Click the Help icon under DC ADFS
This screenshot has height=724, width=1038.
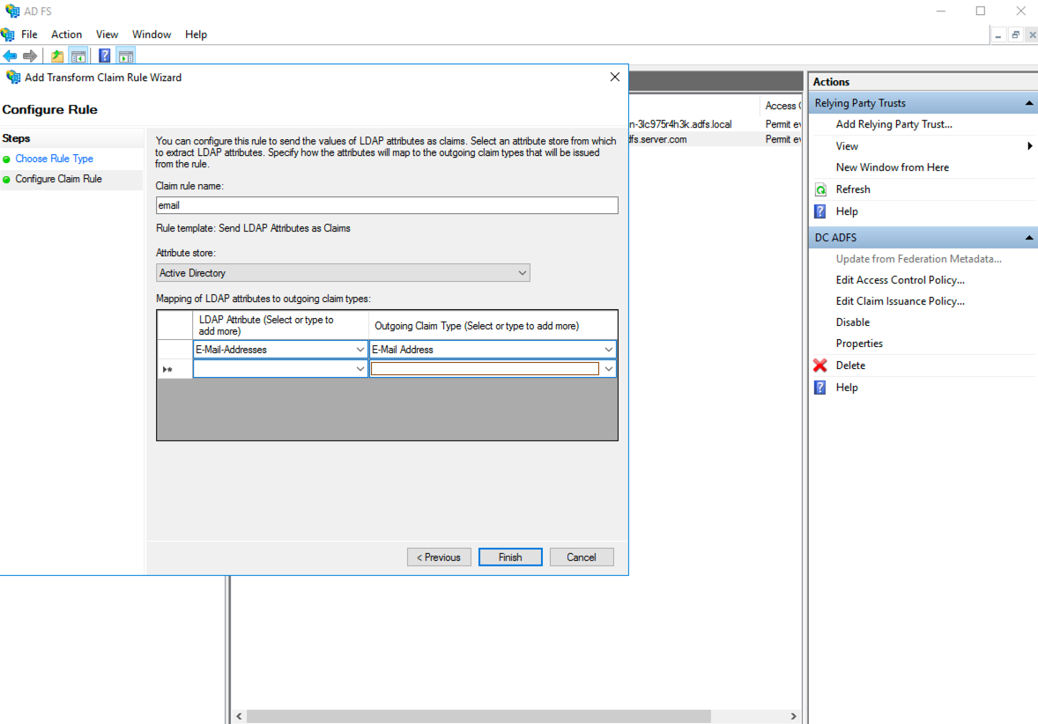(x=820, y=387)
